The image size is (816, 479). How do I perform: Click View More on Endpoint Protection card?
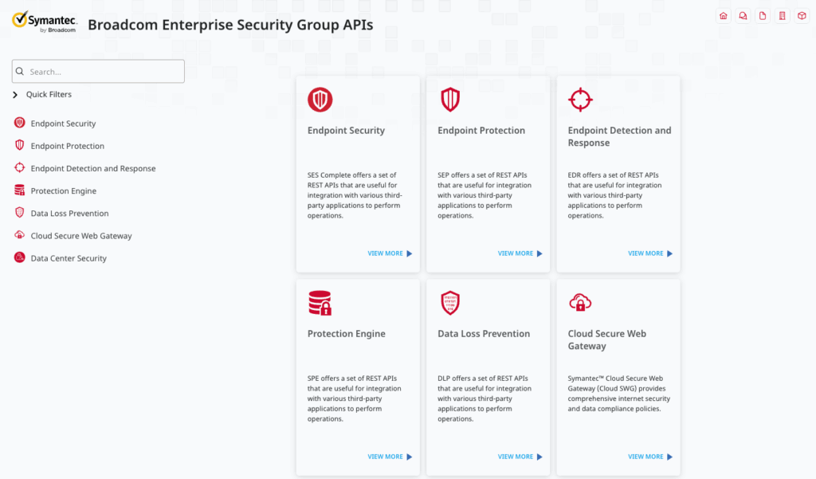click(x=520, y=253)
